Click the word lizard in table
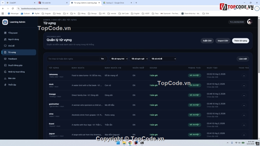 click(x=51, y=124)
